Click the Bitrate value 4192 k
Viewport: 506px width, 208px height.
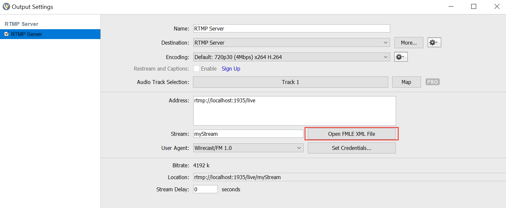[x=201, y=165]
